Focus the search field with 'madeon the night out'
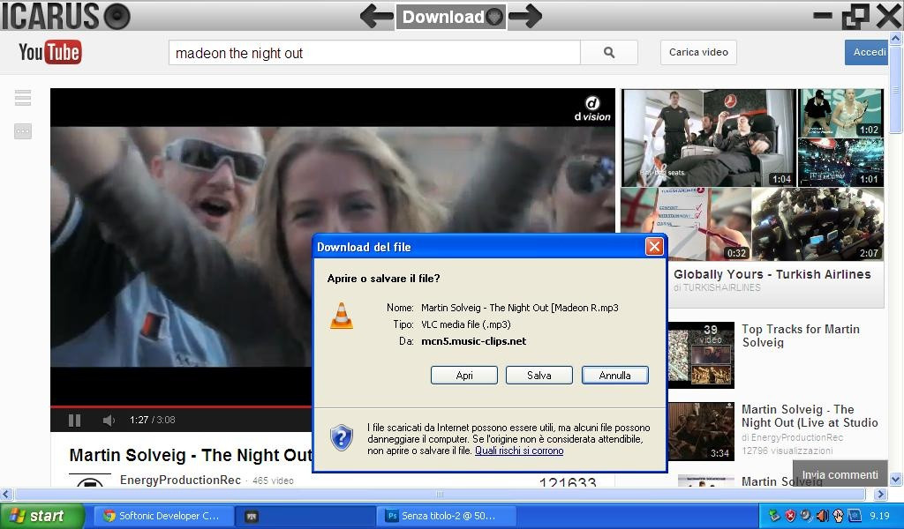Screen dimensions: 904x529 tap(374, 52)
